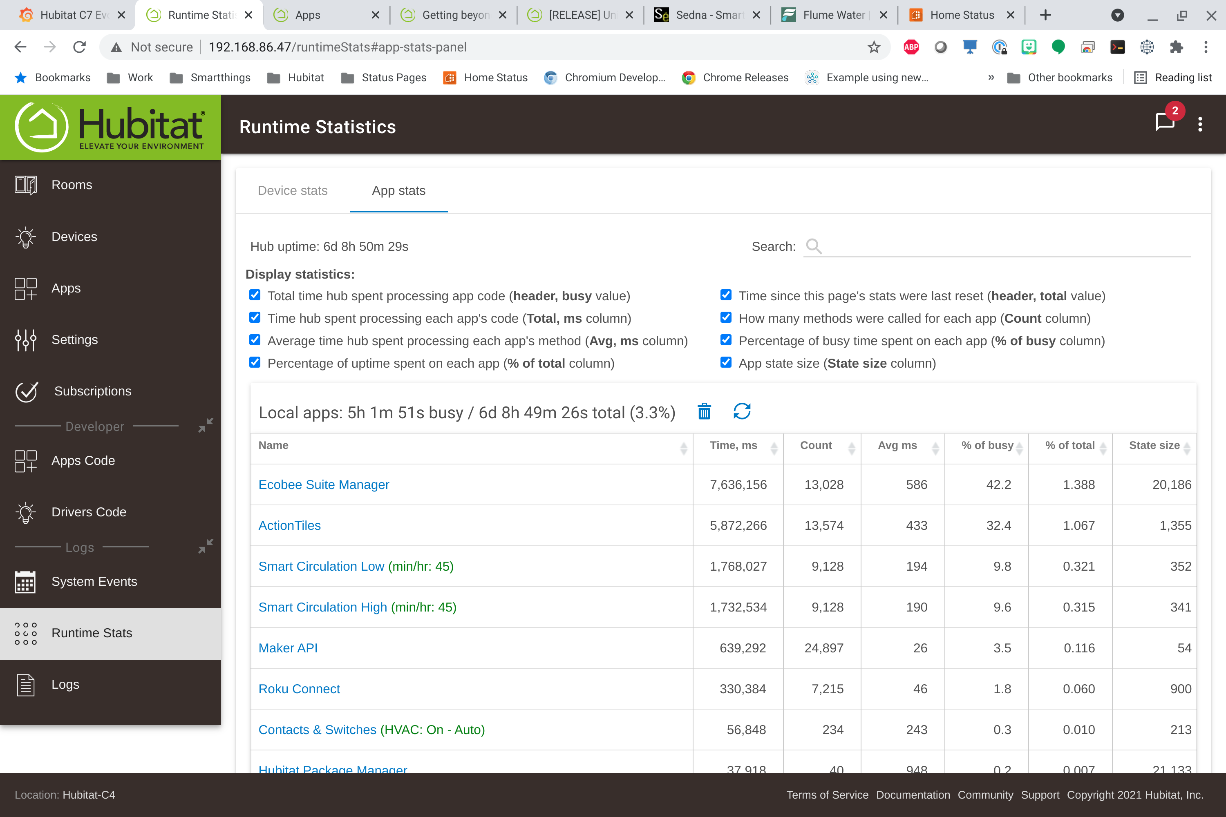
Task: Toggle Count column checkbox
Action: [x=726, y=318]
